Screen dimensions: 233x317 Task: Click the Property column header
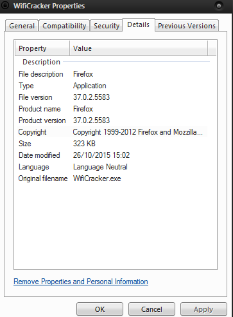tap(42, 48)
